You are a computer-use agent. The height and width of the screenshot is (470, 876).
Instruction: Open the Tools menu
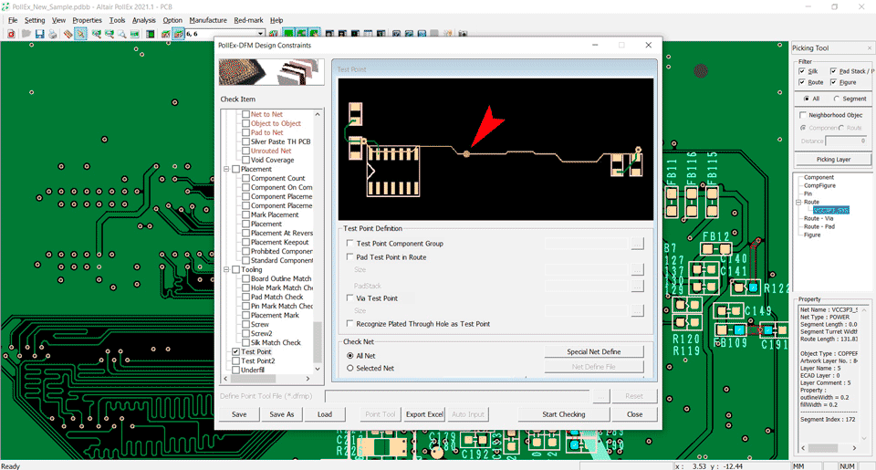(x=117, y=20)
